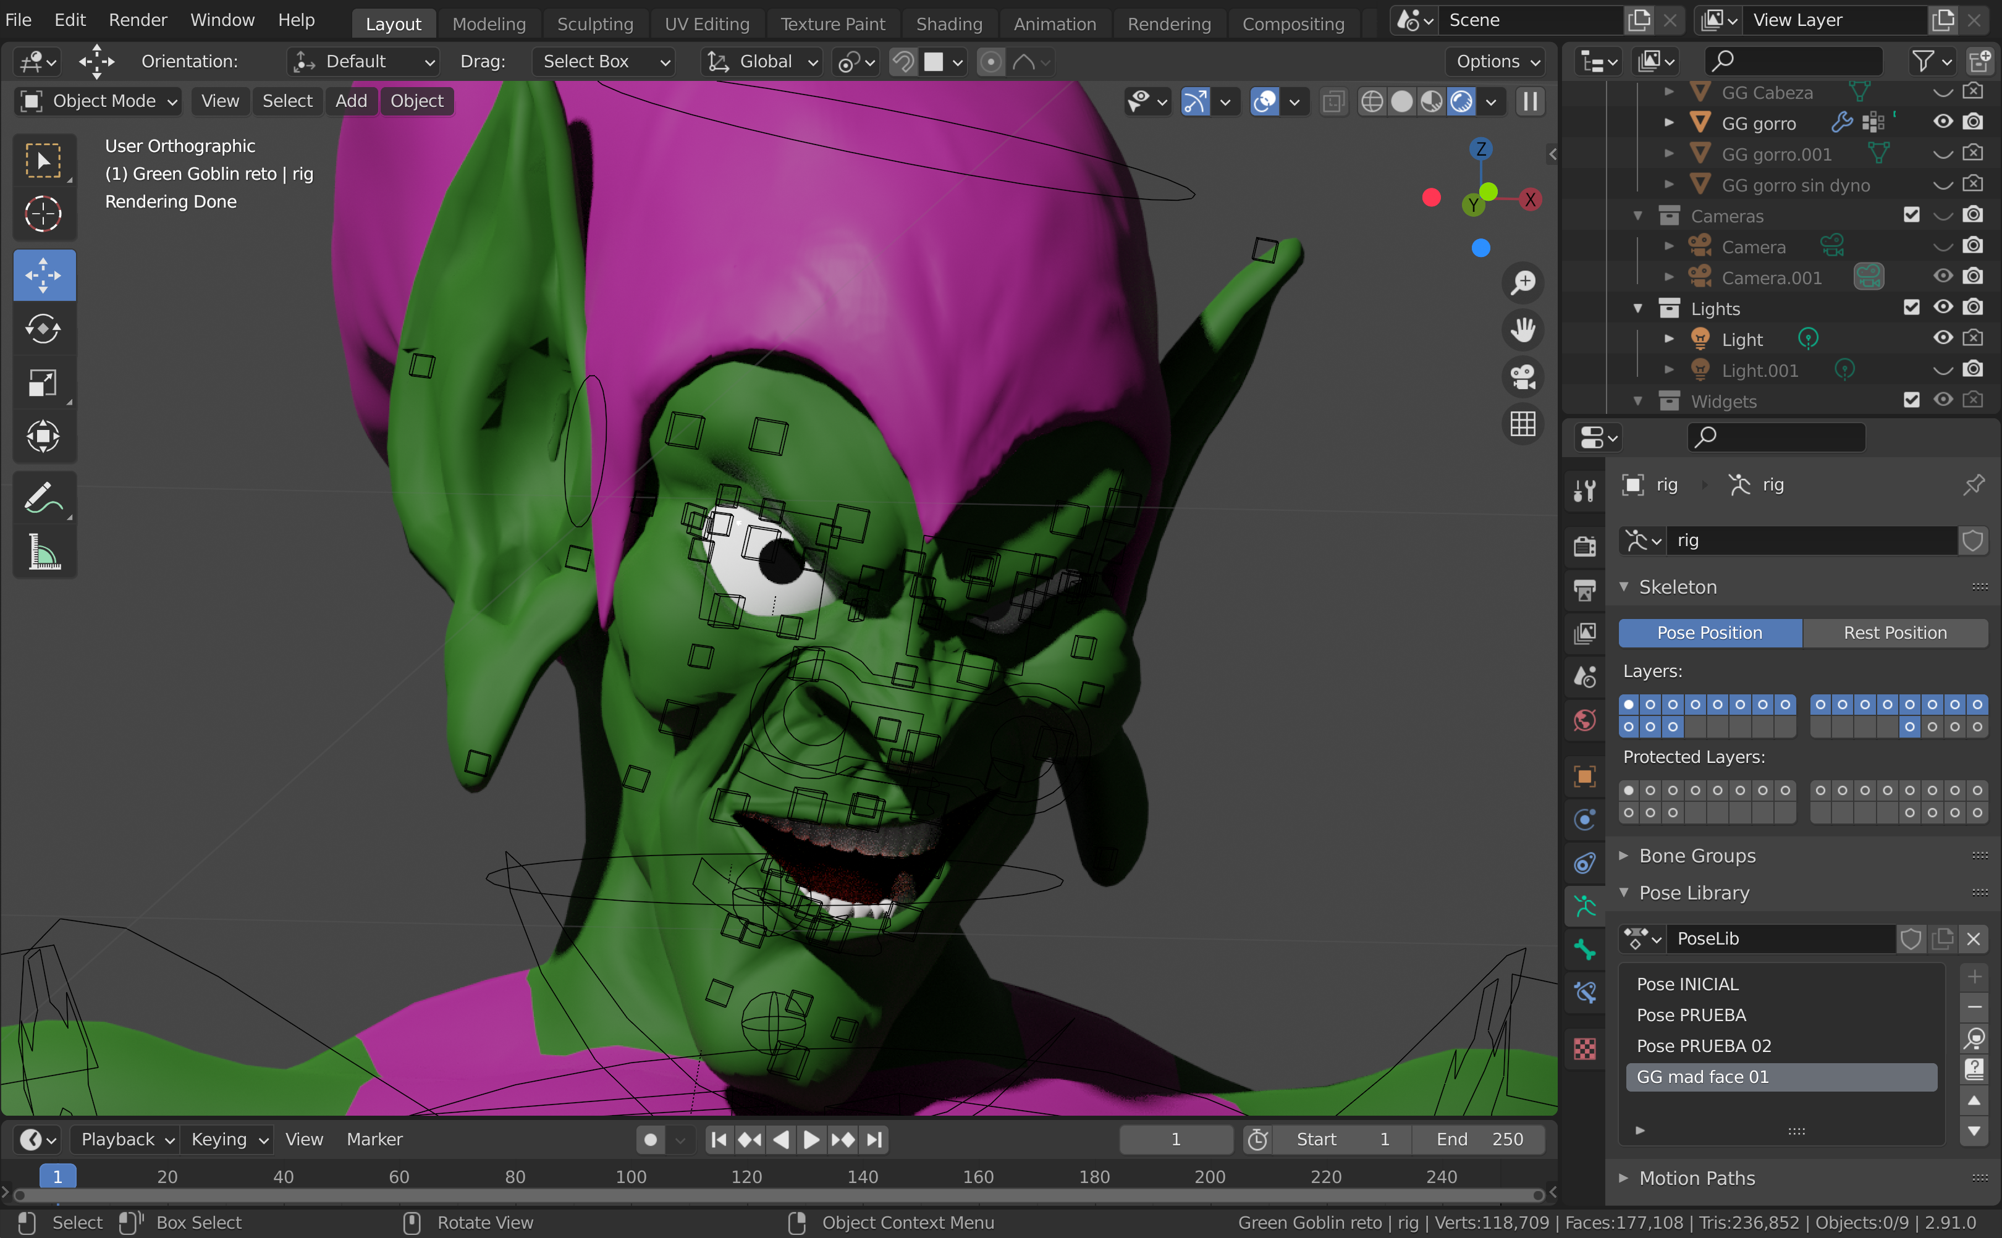Expand the Bone Groups panel
The width and height of the screenshot is (2002, 1238).
(1697, 856)
